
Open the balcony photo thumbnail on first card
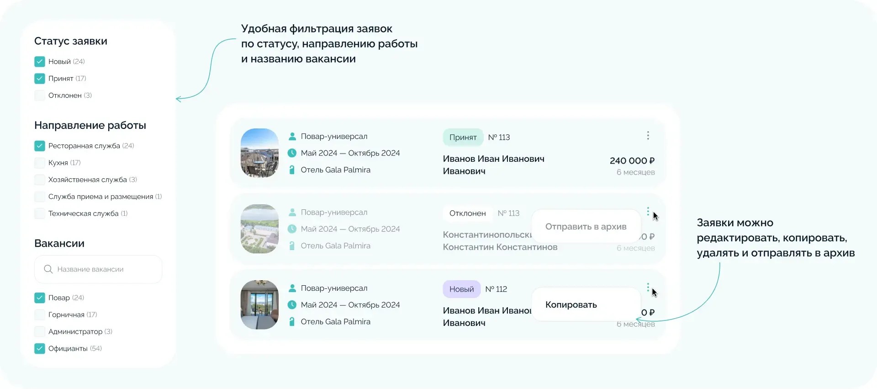click(x=259, y=153)
